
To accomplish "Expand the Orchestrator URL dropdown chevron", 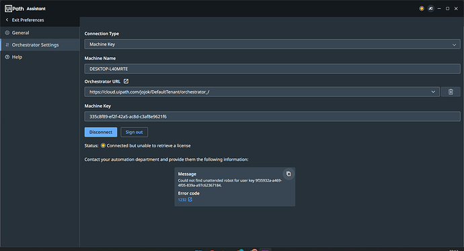I will tap(433, 92).
